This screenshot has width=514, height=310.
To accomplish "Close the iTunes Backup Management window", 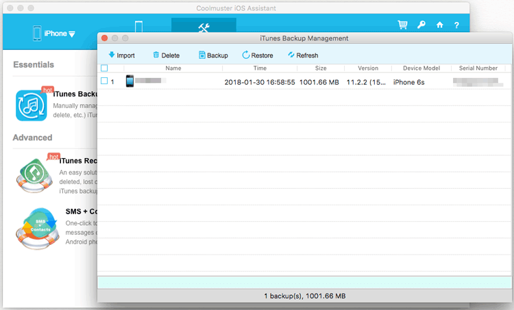I will (105, 38).
